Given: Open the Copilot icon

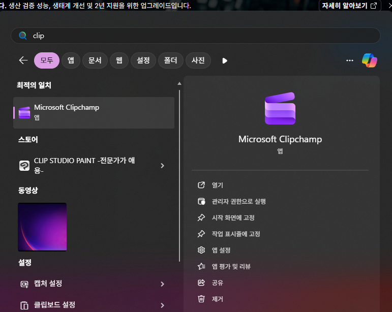Looking at the screenshot, I should pos(370,60).
